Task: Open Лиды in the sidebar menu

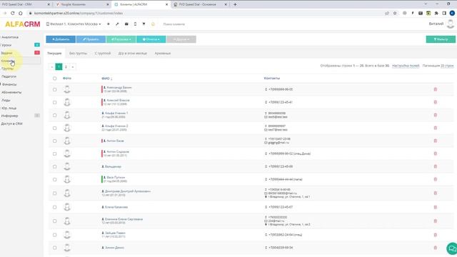Action: [x=6, y=100]
